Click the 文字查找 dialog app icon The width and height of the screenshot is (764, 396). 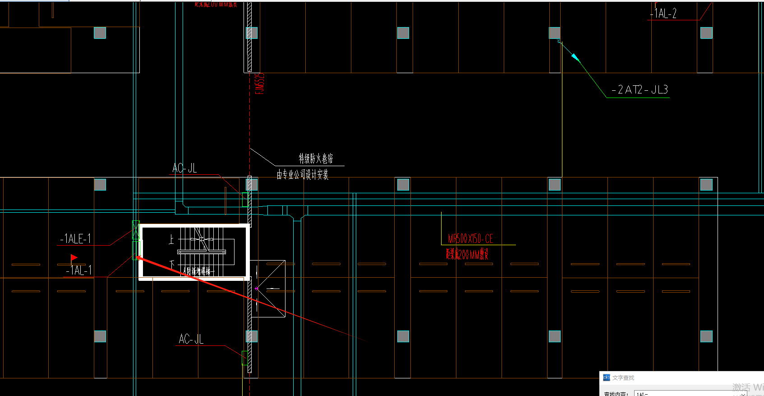[x=607, y=377]
